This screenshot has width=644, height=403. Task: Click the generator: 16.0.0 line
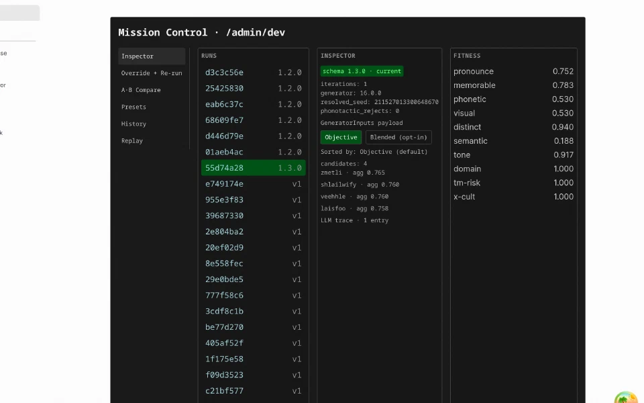coord(351,93)
